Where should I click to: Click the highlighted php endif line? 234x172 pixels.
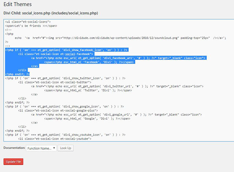point(17,74)
